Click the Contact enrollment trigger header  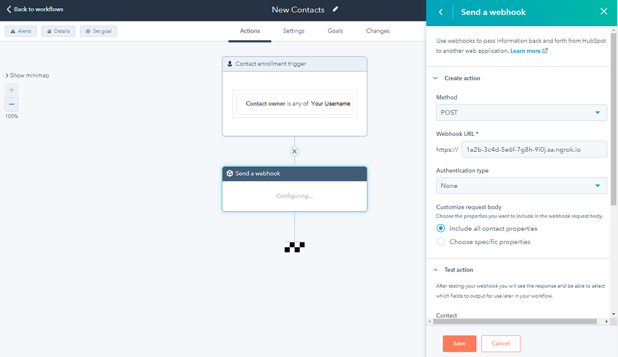pyautogui.click(x=294, y=64)
